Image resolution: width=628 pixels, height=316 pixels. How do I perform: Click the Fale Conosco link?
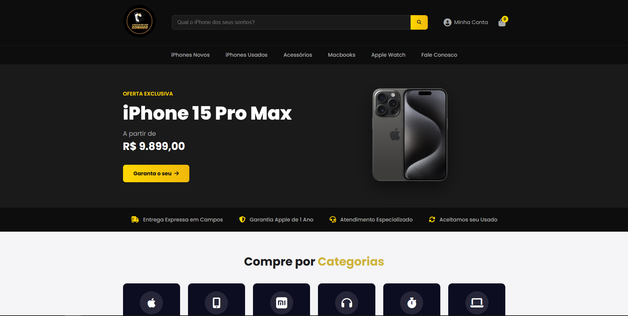(439, 55)
